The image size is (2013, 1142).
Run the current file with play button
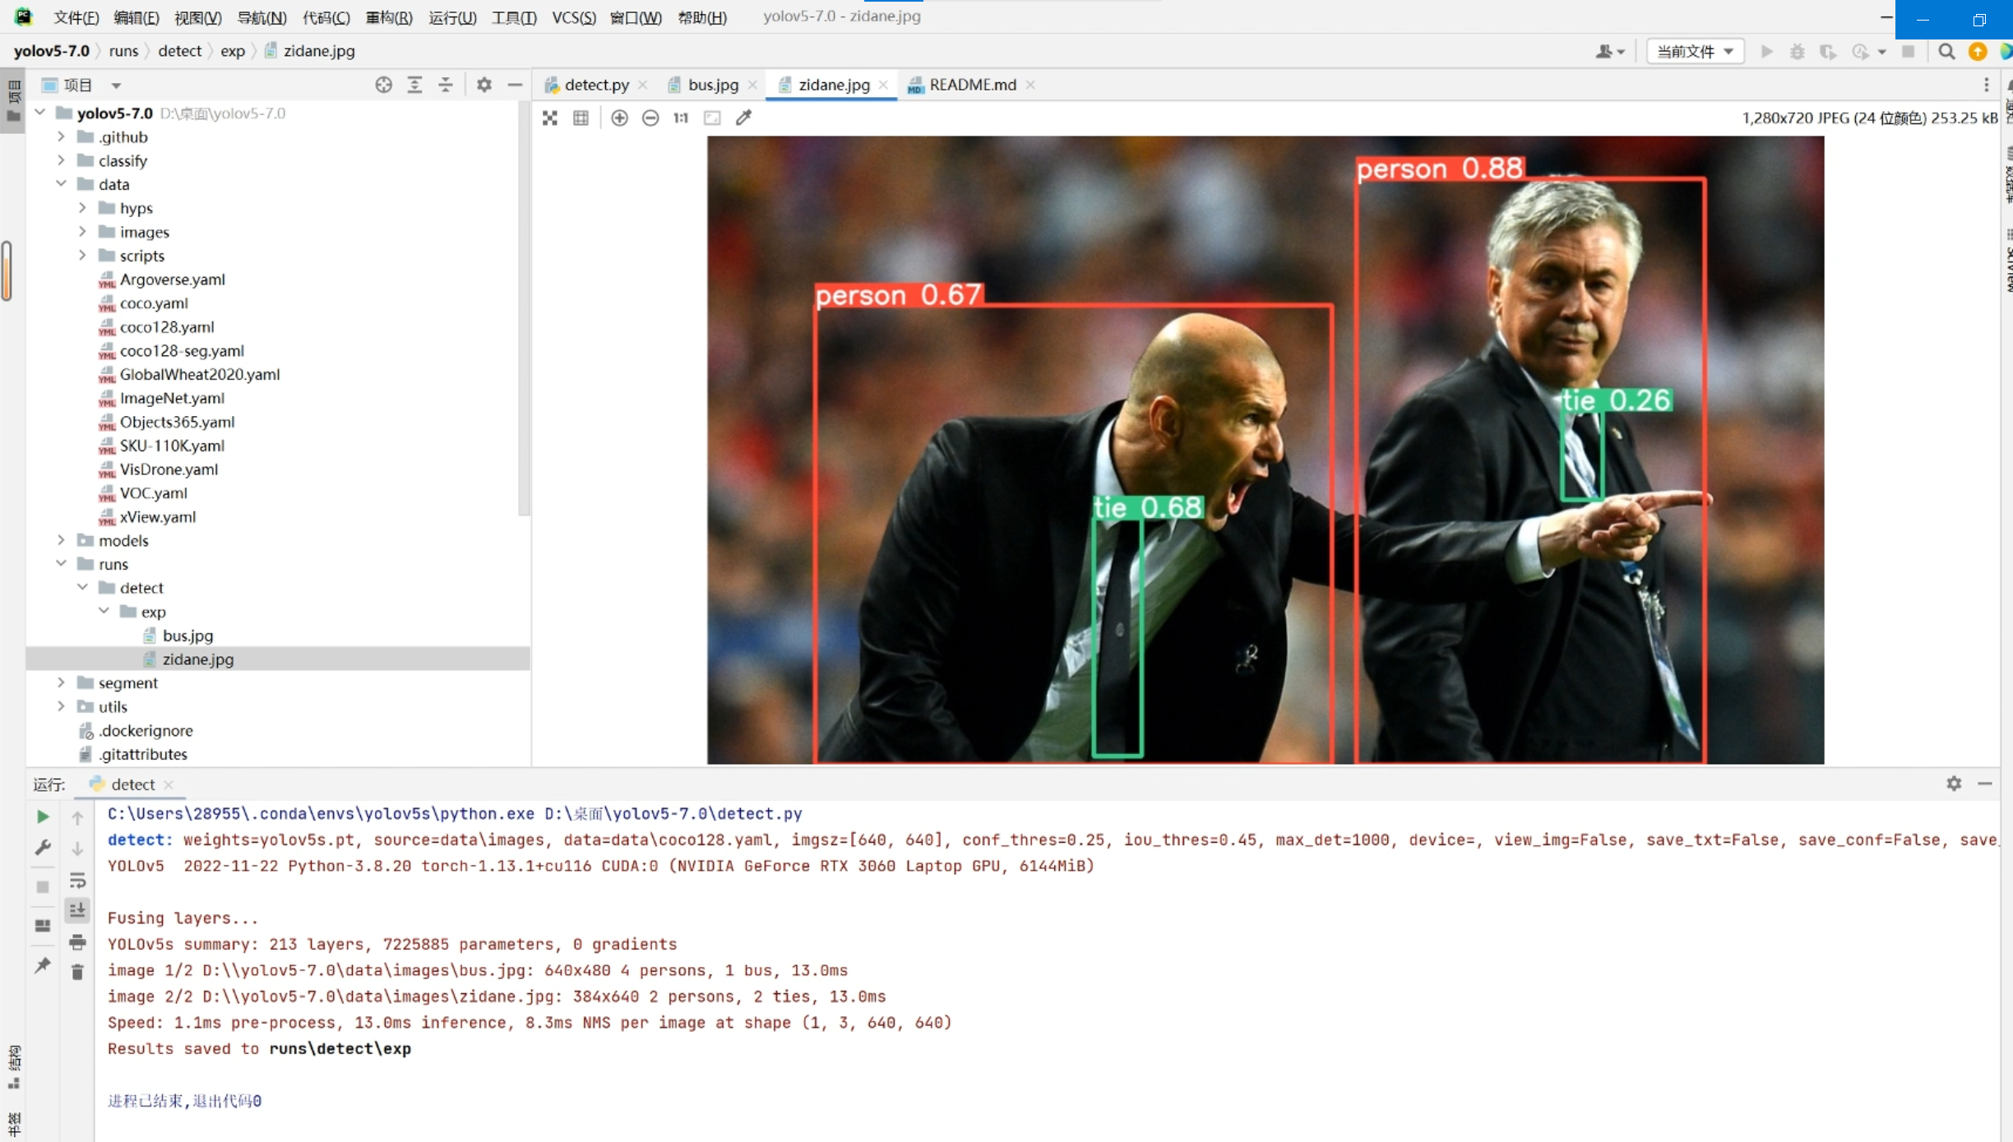click(1766, 52)
